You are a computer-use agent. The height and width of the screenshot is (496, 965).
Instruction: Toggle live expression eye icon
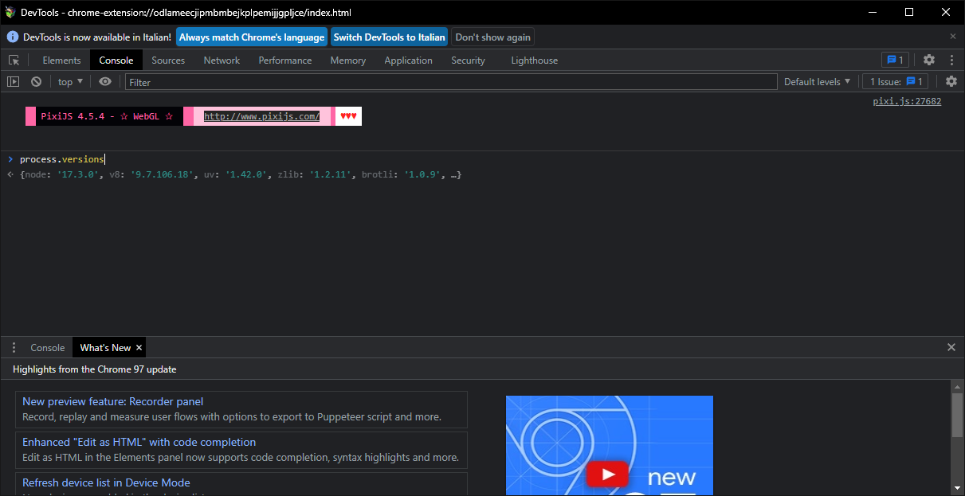coord(105,81)
